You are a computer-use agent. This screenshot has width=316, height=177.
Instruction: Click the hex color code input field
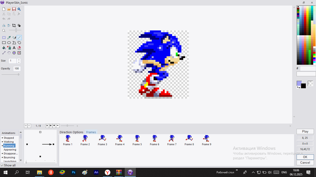coord(308,69)
